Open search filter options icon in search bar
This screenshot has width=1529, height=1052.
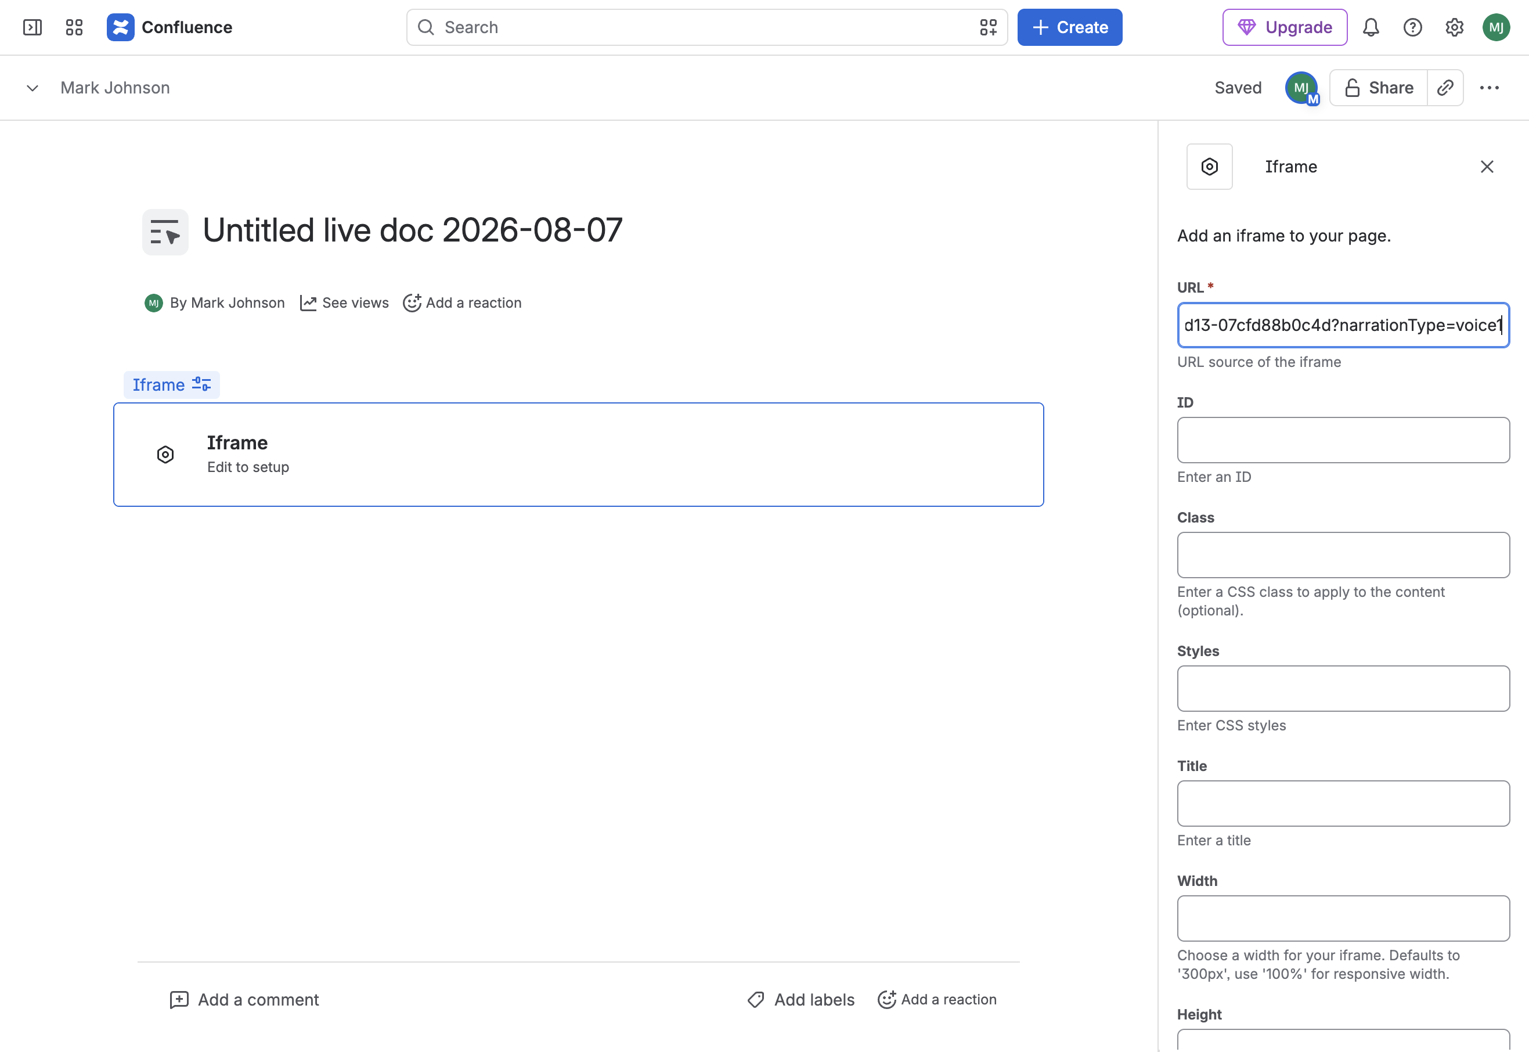coord(988,27)
